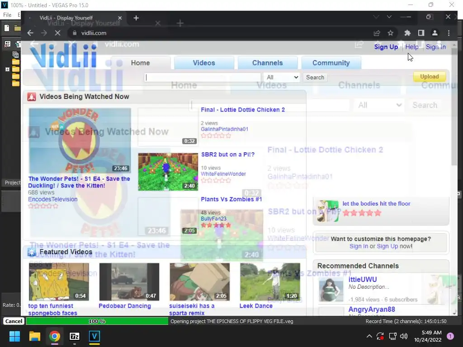463x347 pixels.
Task: Click the Search button
Action: pyautogui.click(x=315, y=77)
